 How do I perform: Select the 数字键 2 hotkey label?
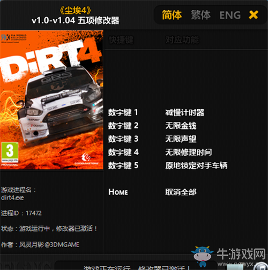123,126
